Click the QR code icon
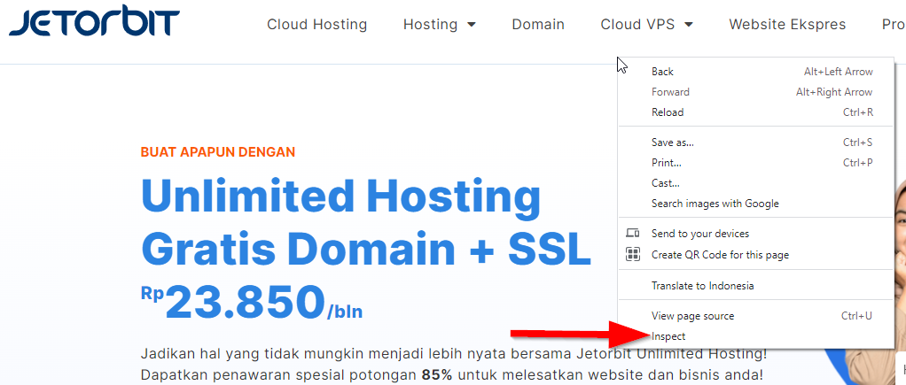This screenshot has height=385, width=906. (x=633, y=255)
